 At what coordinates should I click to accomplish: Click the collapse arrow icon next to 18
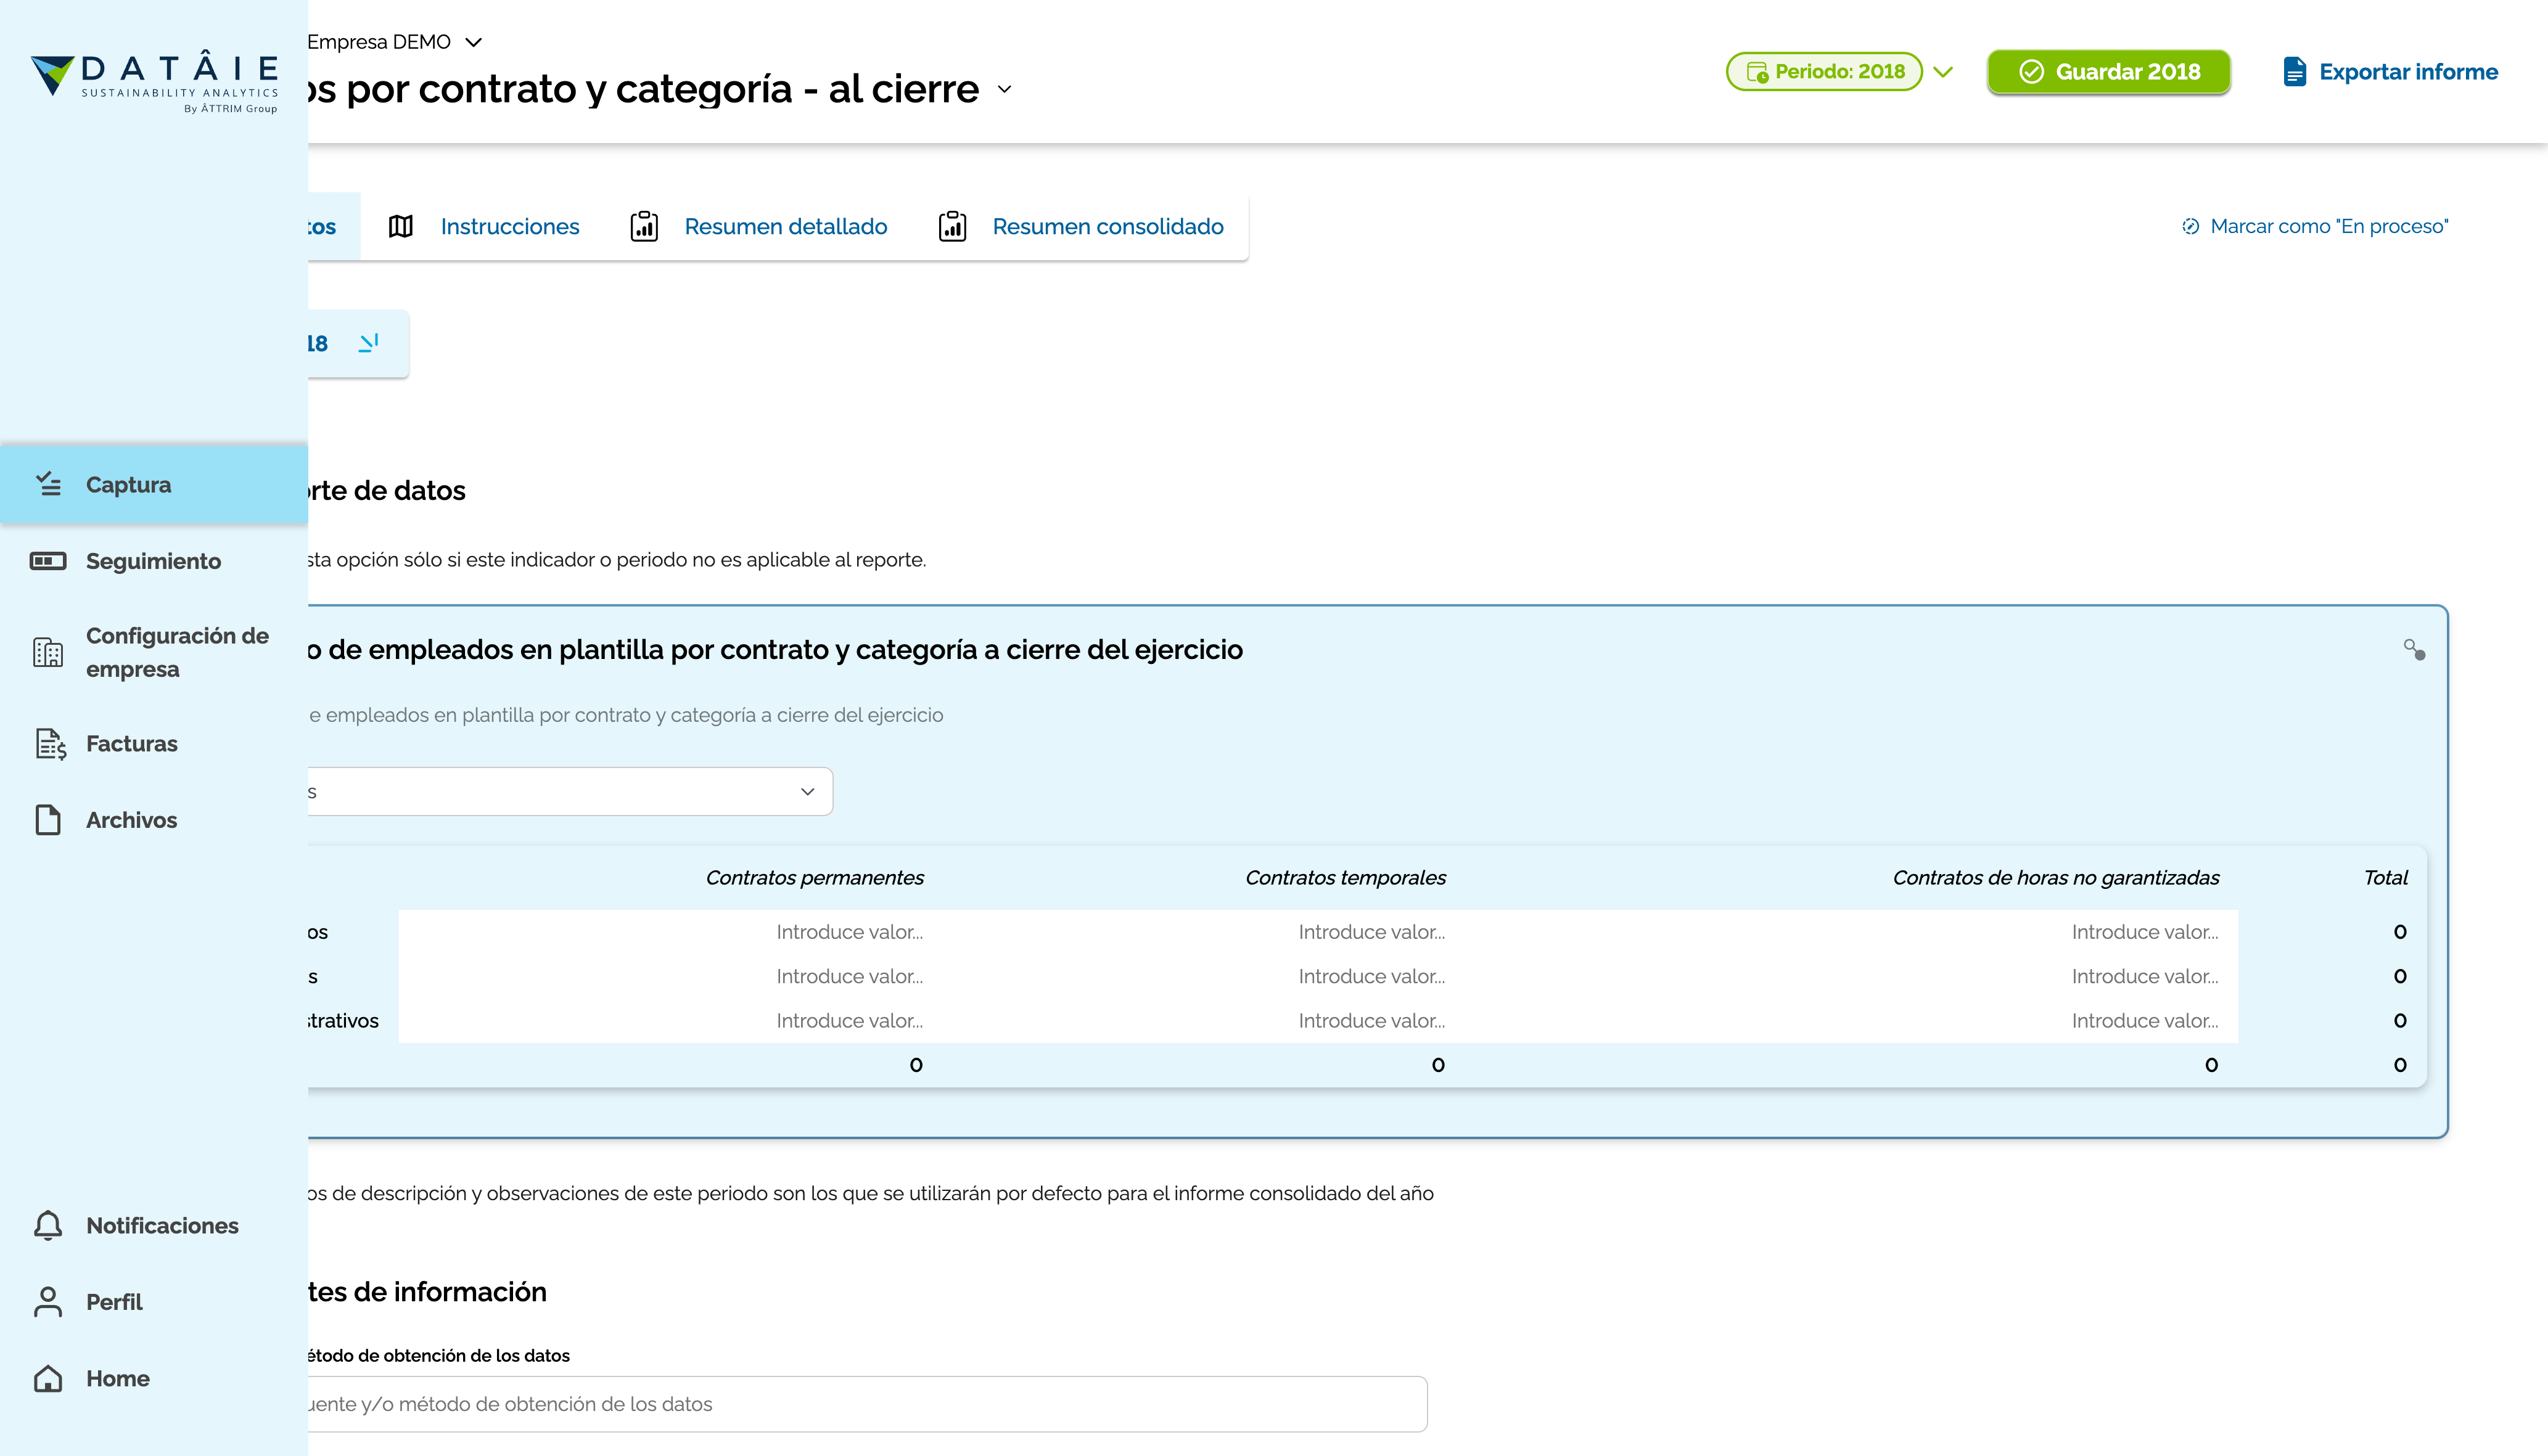click(x=369, y=343)
